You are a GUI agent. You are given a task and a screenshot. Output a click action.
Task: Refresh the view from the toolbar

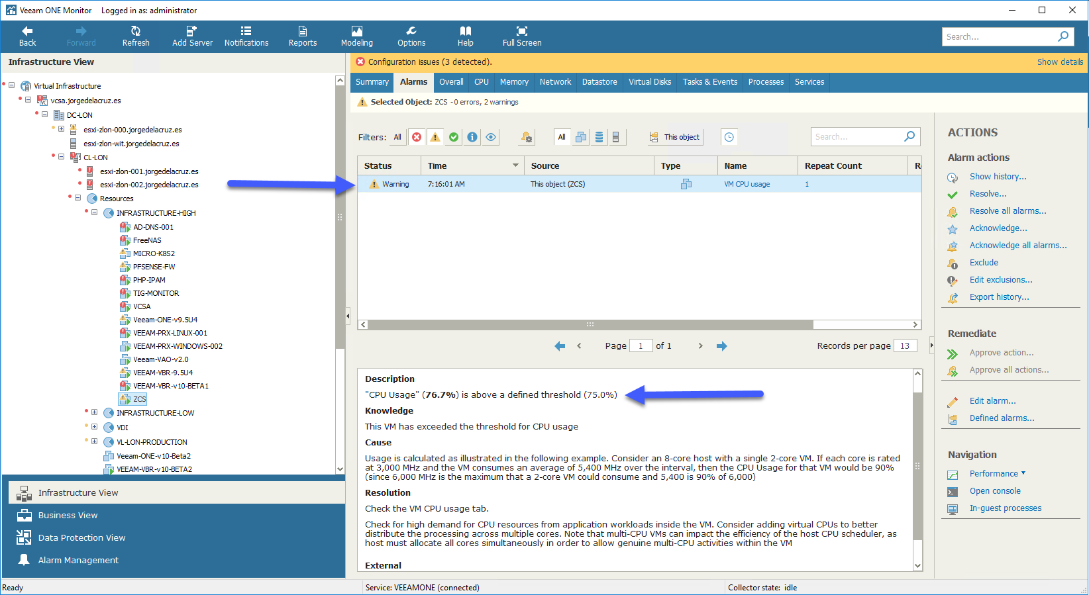coord(136,36)
